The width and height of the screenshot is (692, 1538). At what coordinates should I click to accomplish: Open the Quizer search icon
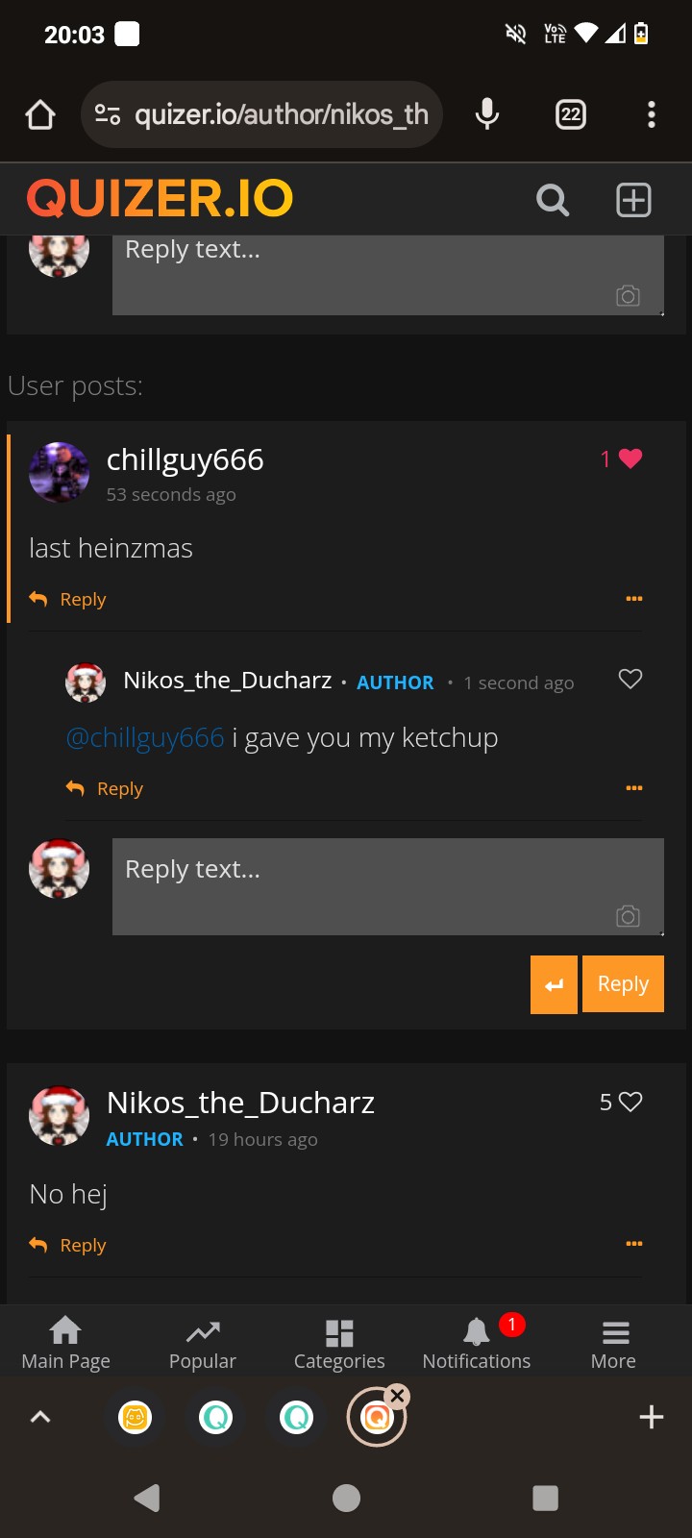553,200
